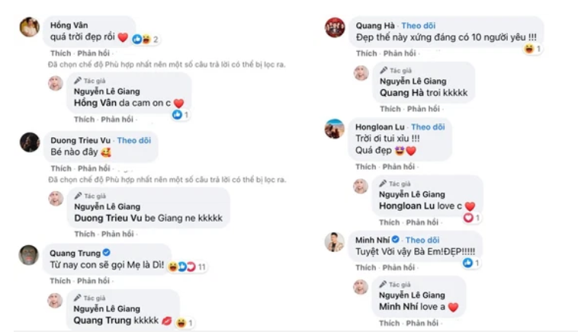The image size is (578, 332).
Task: Open Duong Trieu Vu's dark avatar
Action: pyautogui.click(x=30, y=142)
